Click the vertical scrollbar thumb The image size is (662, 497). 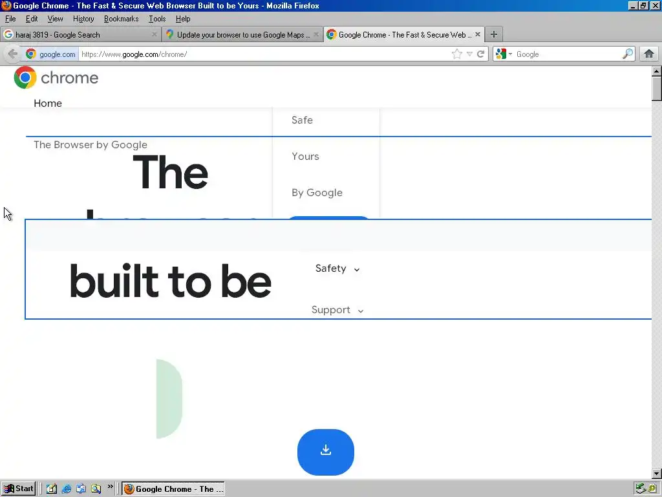click(x=657, y=88)
